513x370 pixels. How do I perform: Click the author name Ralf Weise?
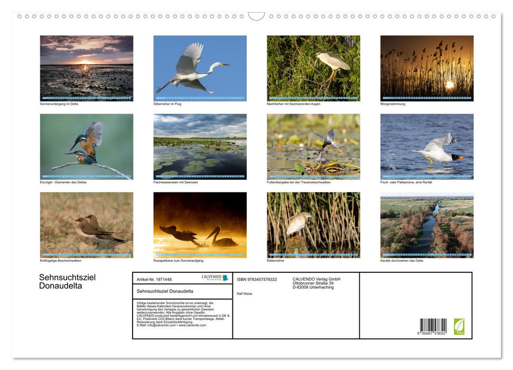(245, 293)
